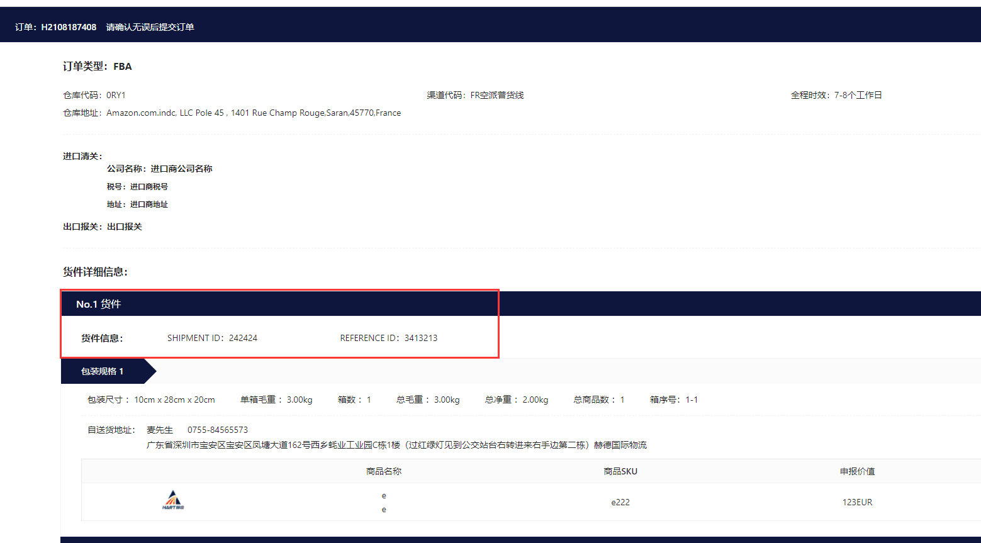The image size is (981, 543).
Task: Select the 申报价值 column header
Action: point(857,471)
